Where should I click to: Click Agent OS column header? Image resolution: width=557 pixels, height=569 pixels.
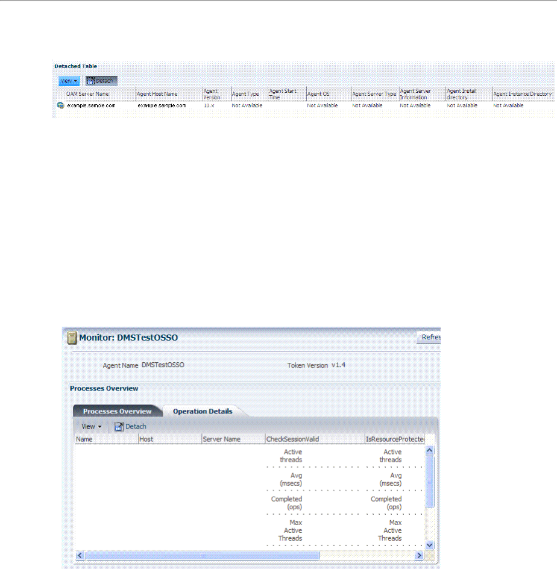coord(318,93)
